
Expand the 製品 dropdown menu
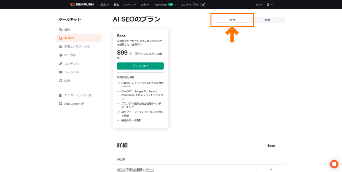click(105, 5)
